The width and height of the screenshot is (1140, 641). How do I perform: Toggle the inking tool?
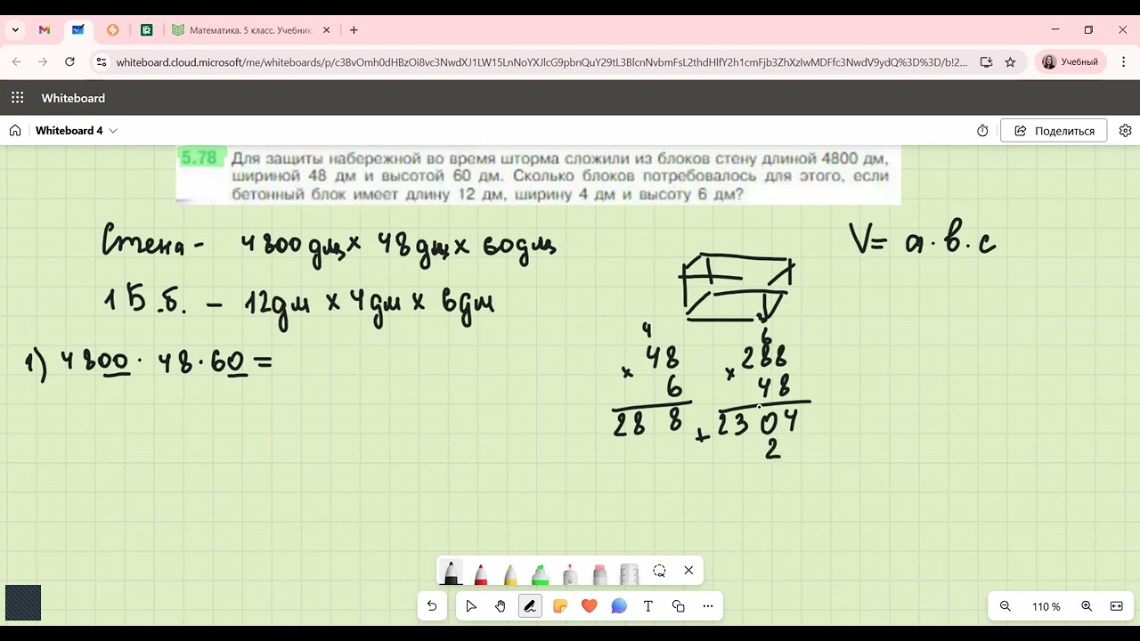[530, 606]
